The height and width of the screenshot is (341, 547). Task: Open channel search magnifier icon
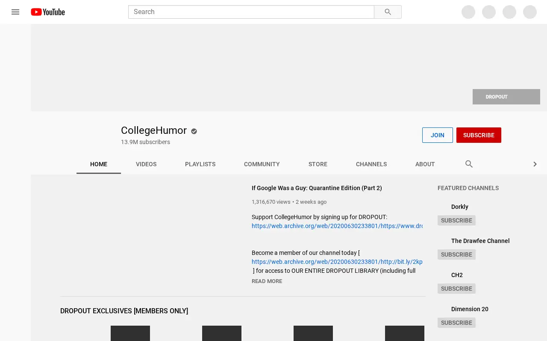(469, 164)
